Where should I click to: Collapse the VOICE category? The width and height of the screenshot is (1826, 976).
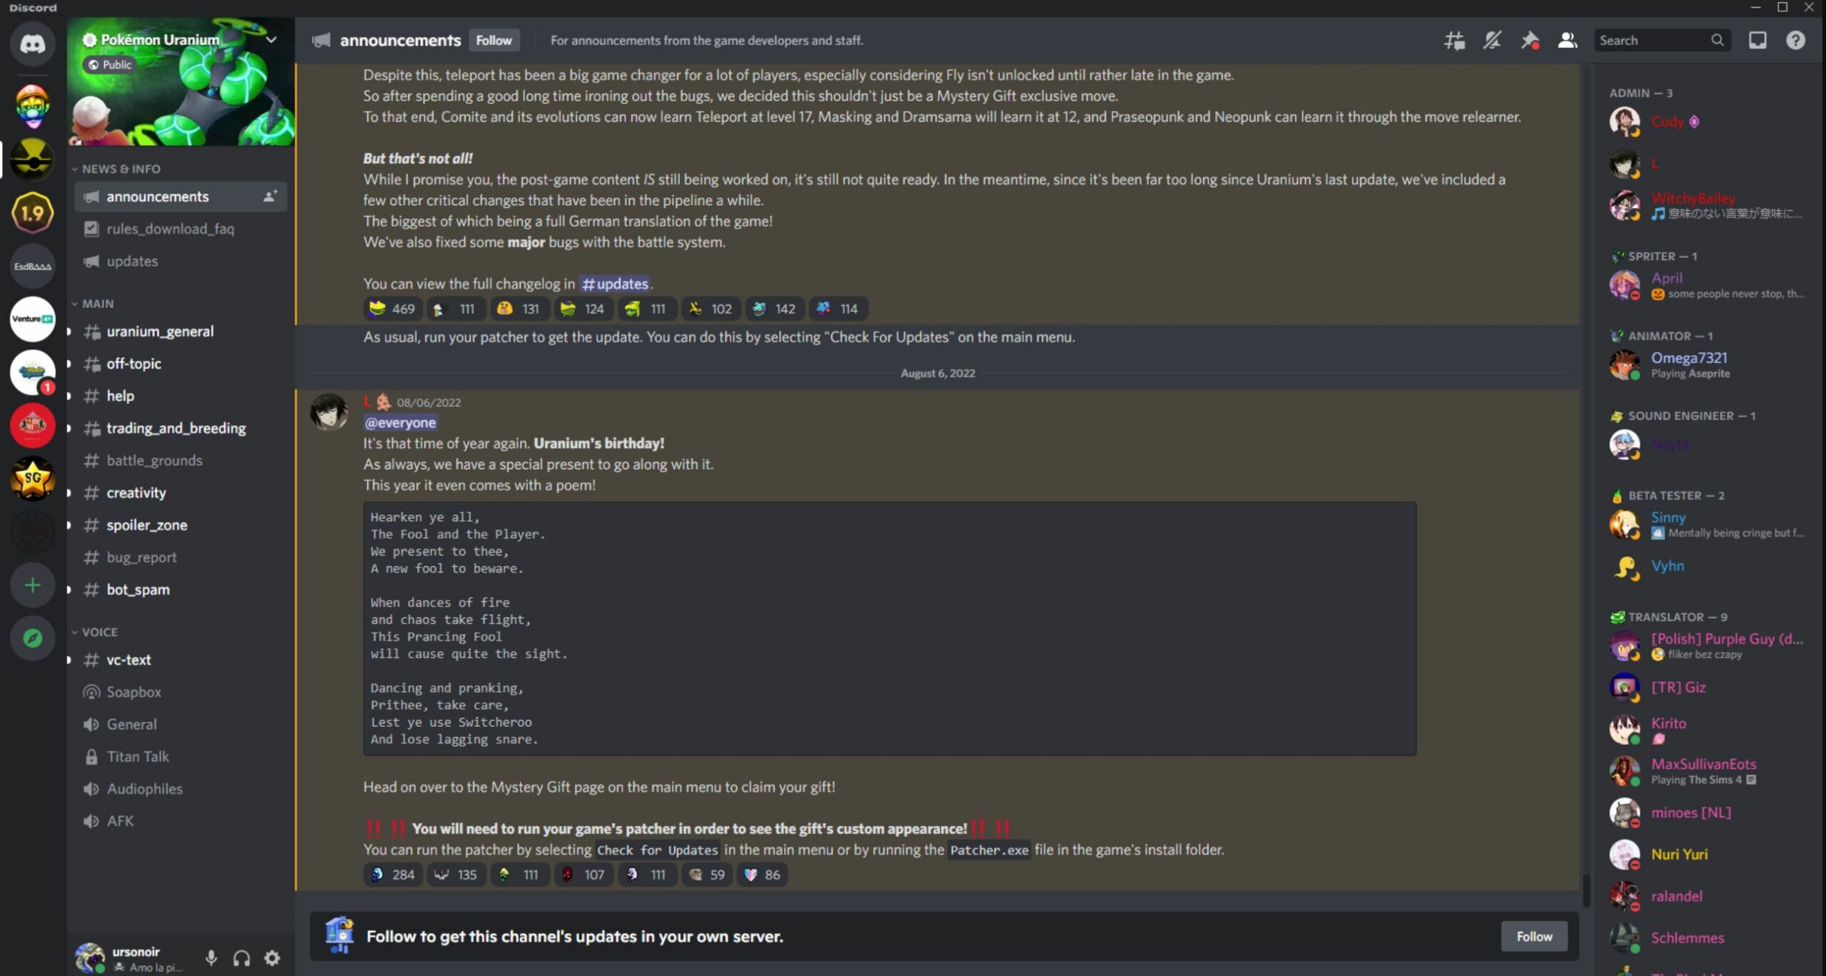[99, 632]
